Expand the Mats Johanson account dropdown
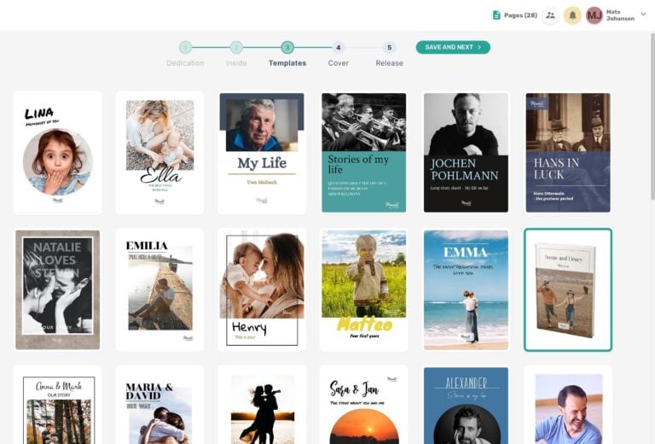 pyautogui.click(x=643, y=15)
